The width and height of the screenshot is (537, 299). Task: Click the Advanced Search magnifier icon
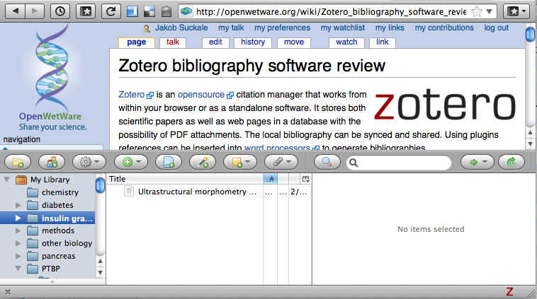327,163
